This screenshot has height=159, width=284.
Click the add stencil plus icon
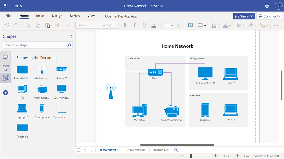[x=6, y=93]
